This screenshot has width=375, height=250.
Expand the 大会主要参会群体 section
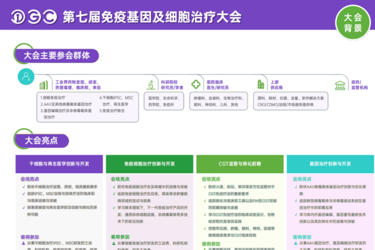click(x=57, y=55)
